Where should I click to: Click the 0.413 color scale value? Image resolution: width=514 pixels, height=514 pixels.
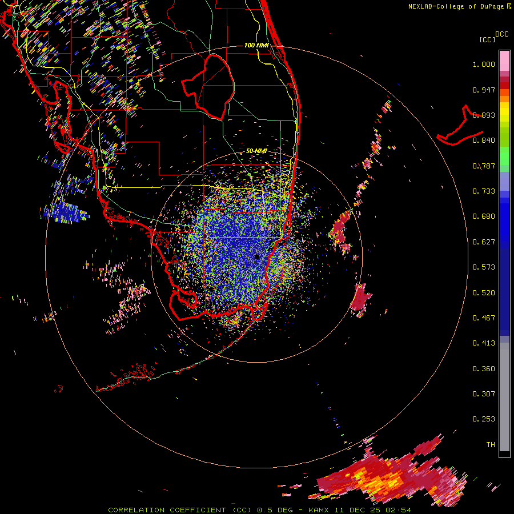(x=484, y=343)
